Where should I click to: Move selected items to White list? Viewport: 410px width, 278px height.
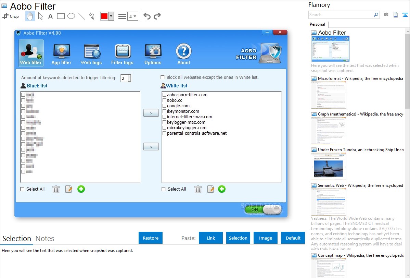click(151, 113)
